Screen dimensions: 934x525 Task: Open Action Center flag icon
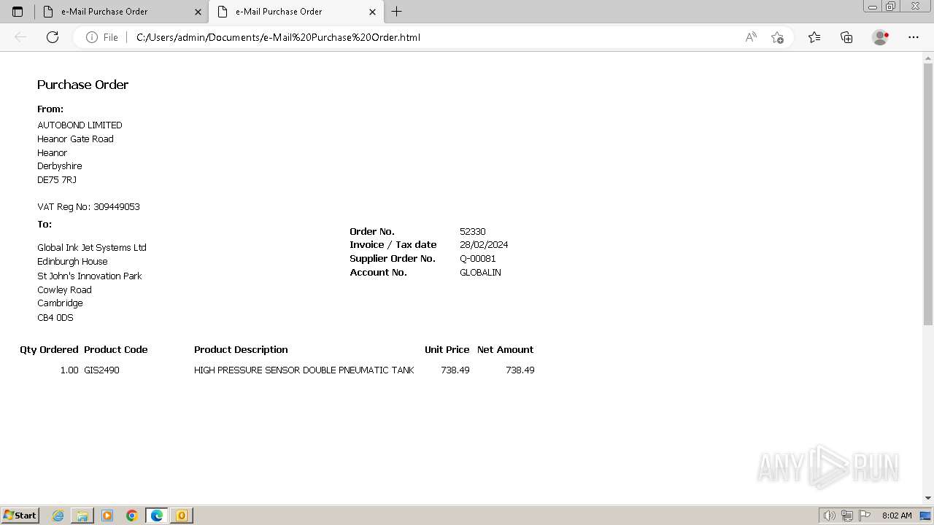pos(865,516)
